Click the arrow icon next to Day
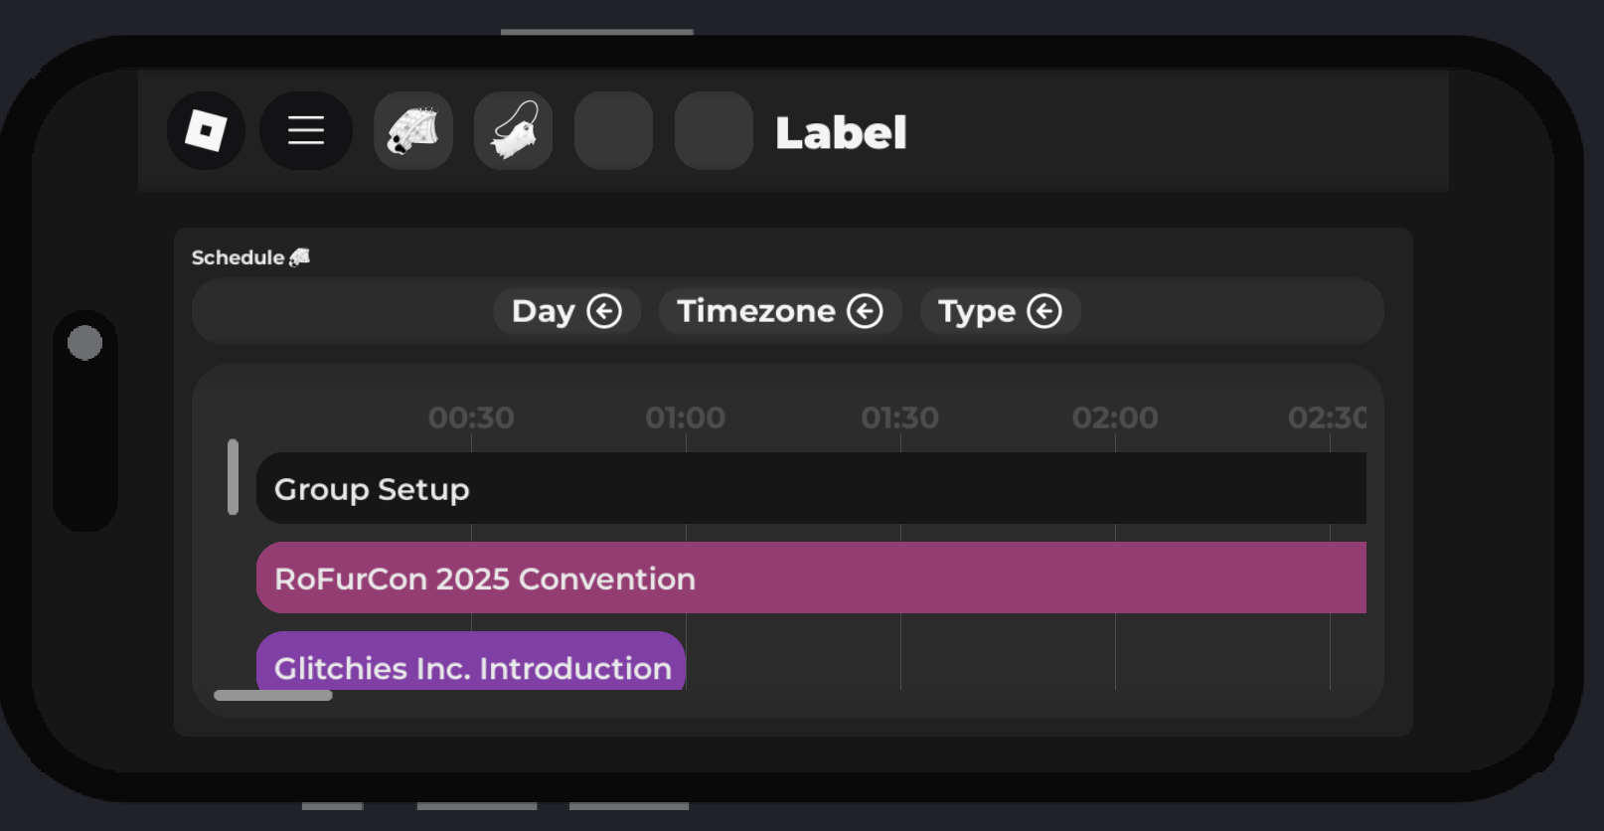The width and height of the screenshot is (1604, 831). click(x=604, y=311)
